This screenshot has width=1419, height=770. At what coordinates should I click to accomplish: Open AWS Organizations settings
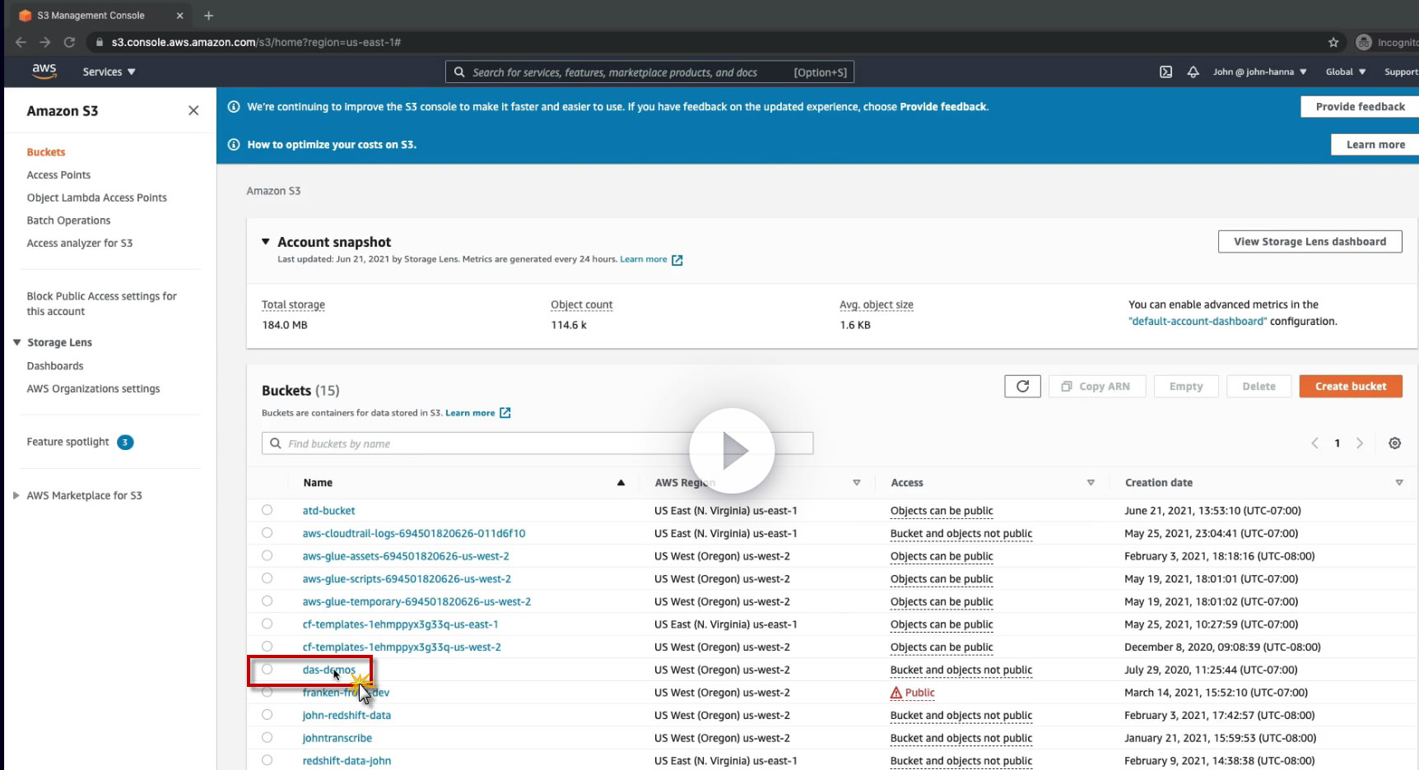click(93, 389)
